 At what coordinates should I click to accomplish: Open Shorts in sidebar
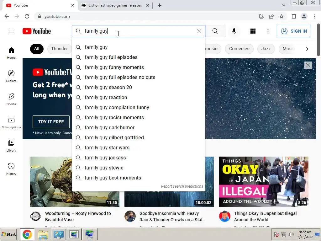11,99
